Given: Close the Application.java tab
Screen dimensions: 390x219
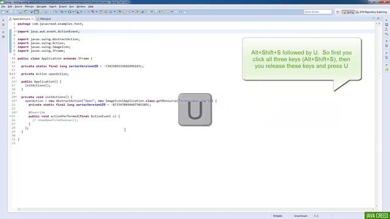Looking at the screenshot, I should pyautogui.click(x=32, y=19).
